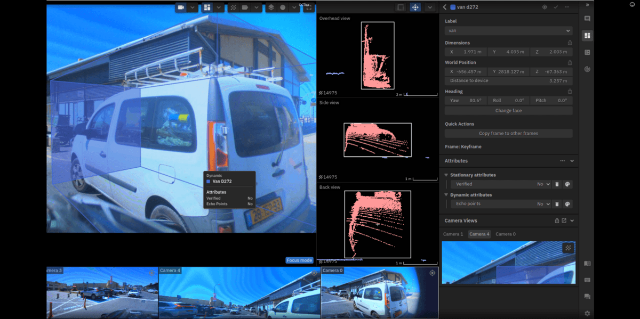Image resolution: width=640 pixels, height=319 pixels.
Task: Click the camera view icon in top toolbar
Action: pos(181,7)
